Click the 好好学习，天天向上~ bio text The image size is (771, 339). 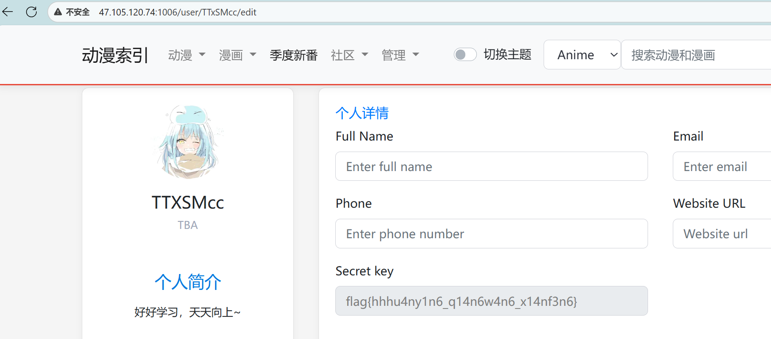click(x=188, y=312)
